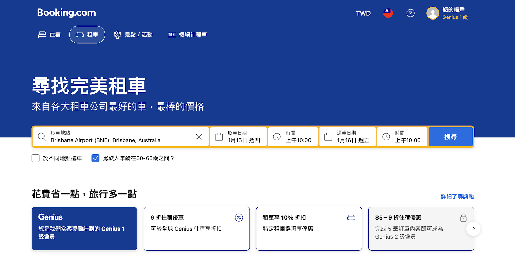This screenshot has height=257, width=515.
Task: Click the right chevron to see more offers
Action: coord(474,229)
